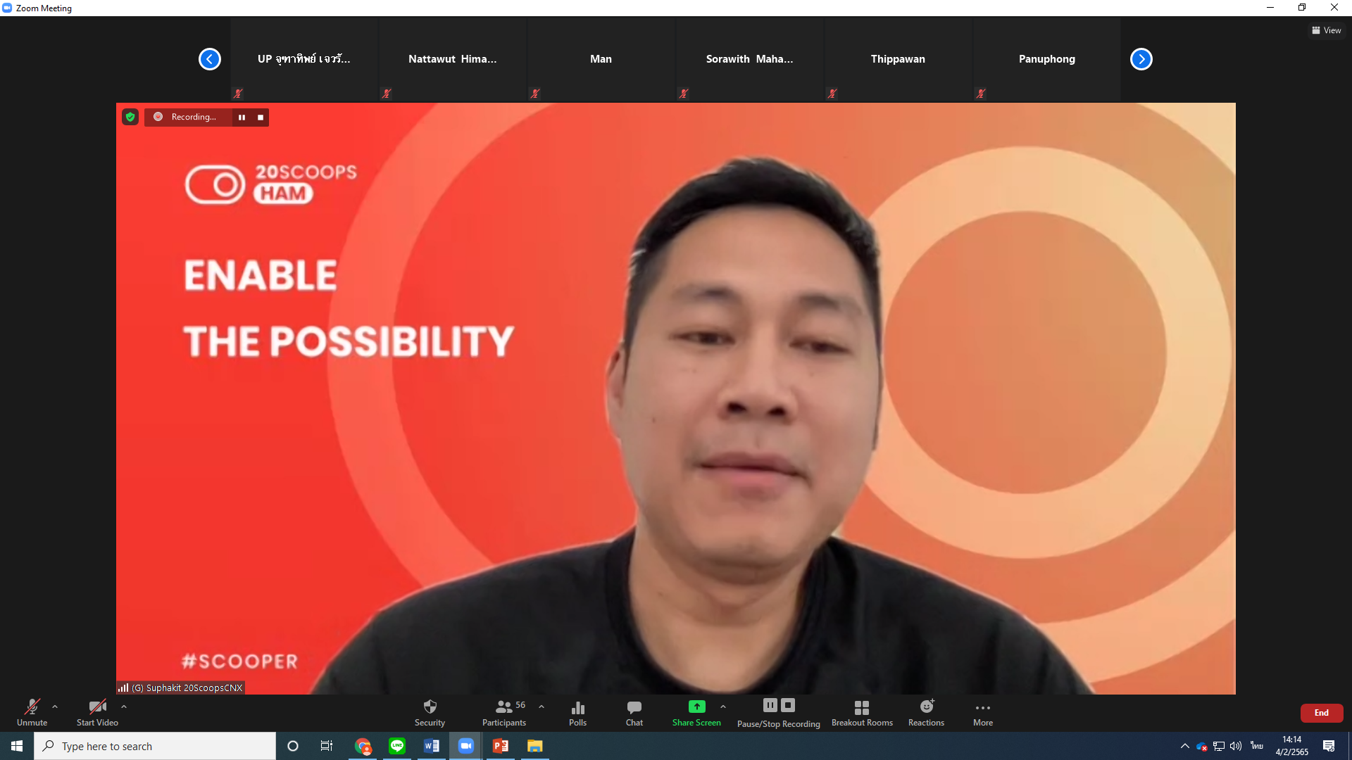The width and height of the screenshot is (1352, 760).
Task: Select the Sorawith Maha... participant thumbnail
Action: point(750,59)
